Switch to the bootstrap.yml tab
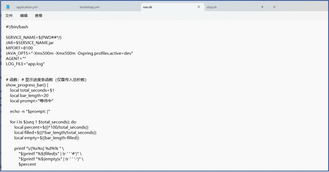The image size is (329, 172). [x=89, y=7]
